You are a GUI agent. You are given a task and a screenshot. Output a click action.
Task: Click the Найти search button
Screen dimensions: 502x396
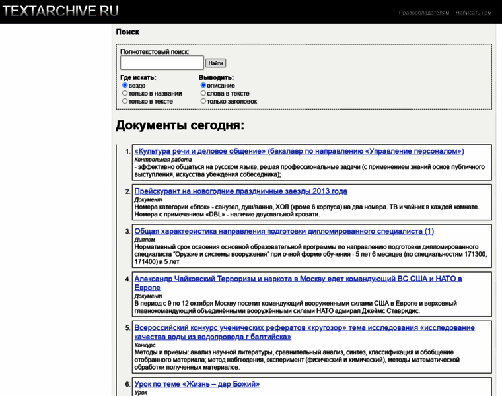point(215,63)
